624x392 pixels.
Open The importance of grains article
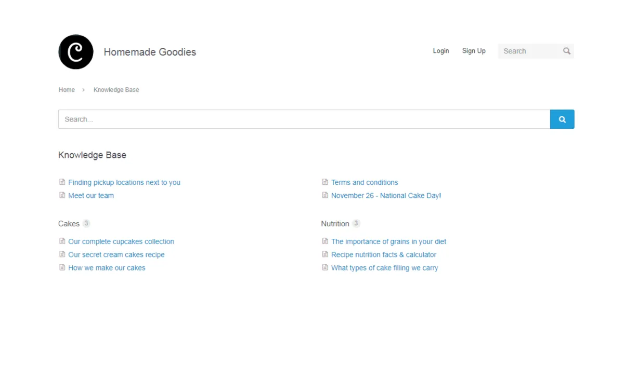click(388, 241)
